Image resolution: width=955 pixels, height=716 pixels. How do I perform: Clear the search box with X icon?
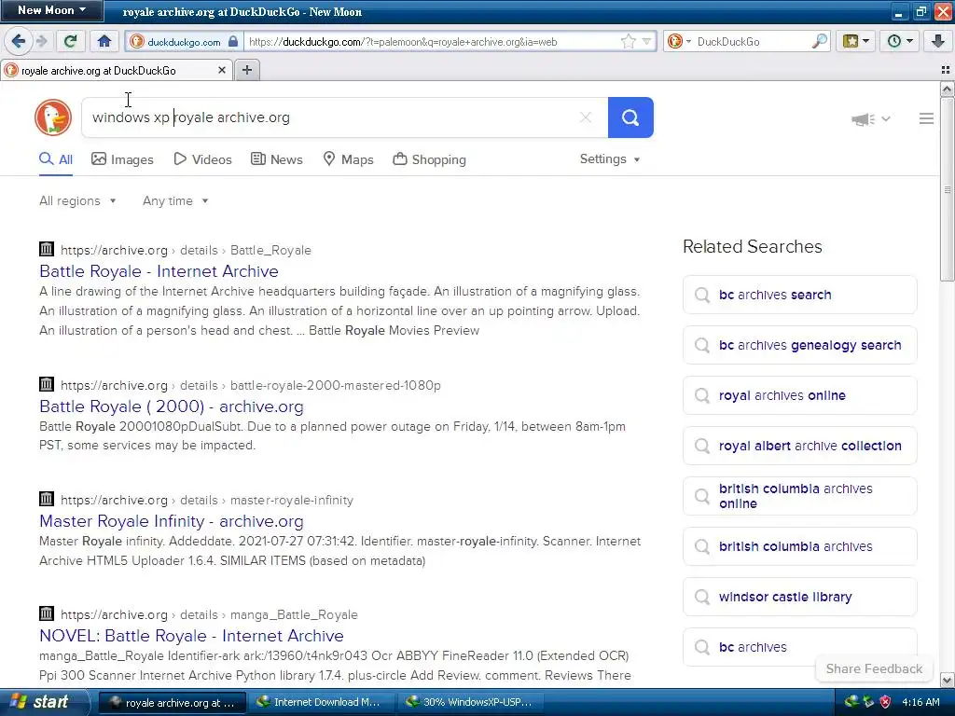point(586,117)
